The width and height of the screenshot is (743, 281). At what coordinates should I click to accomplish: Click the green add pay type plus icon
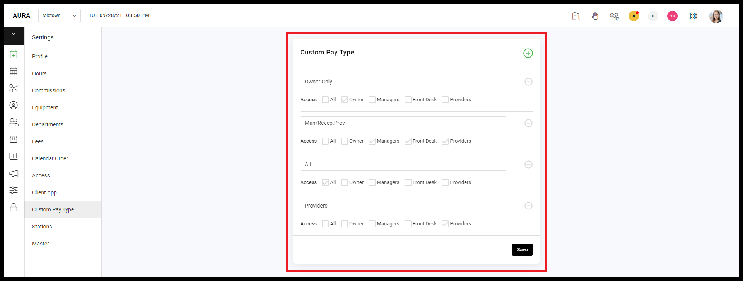tap(528, 53)
